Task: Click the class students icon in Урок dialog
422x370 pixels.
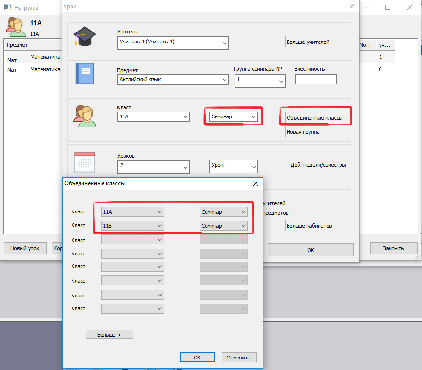Action: [84, 116]
